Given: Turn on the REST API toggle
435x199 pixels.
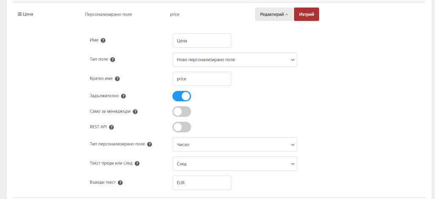Looking at the screenshot, I should pos(181,127).
